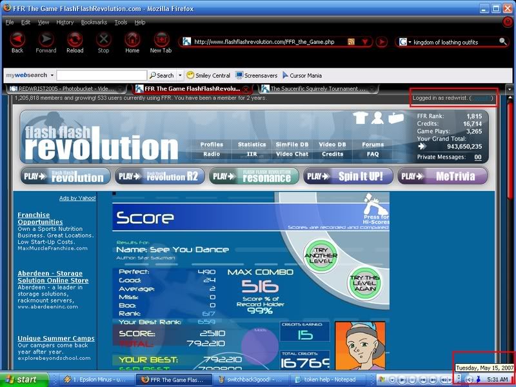Click the Stop loading icon
The height and width of the screenshot is (387, 516).
[103, 41]
